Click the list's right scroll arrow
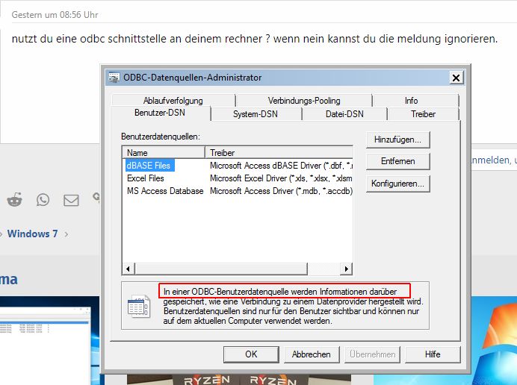Image resolution: width=517 pixels, height=385 pixels. (x=346, y=269)
